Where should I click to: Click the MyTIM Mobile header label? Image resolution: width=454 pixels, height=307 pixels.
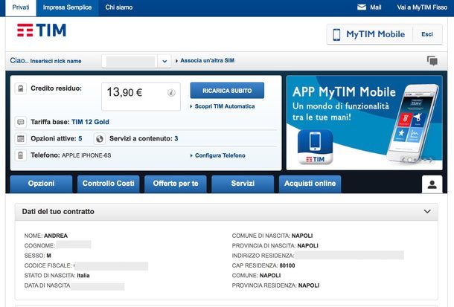tap(376, 34)
